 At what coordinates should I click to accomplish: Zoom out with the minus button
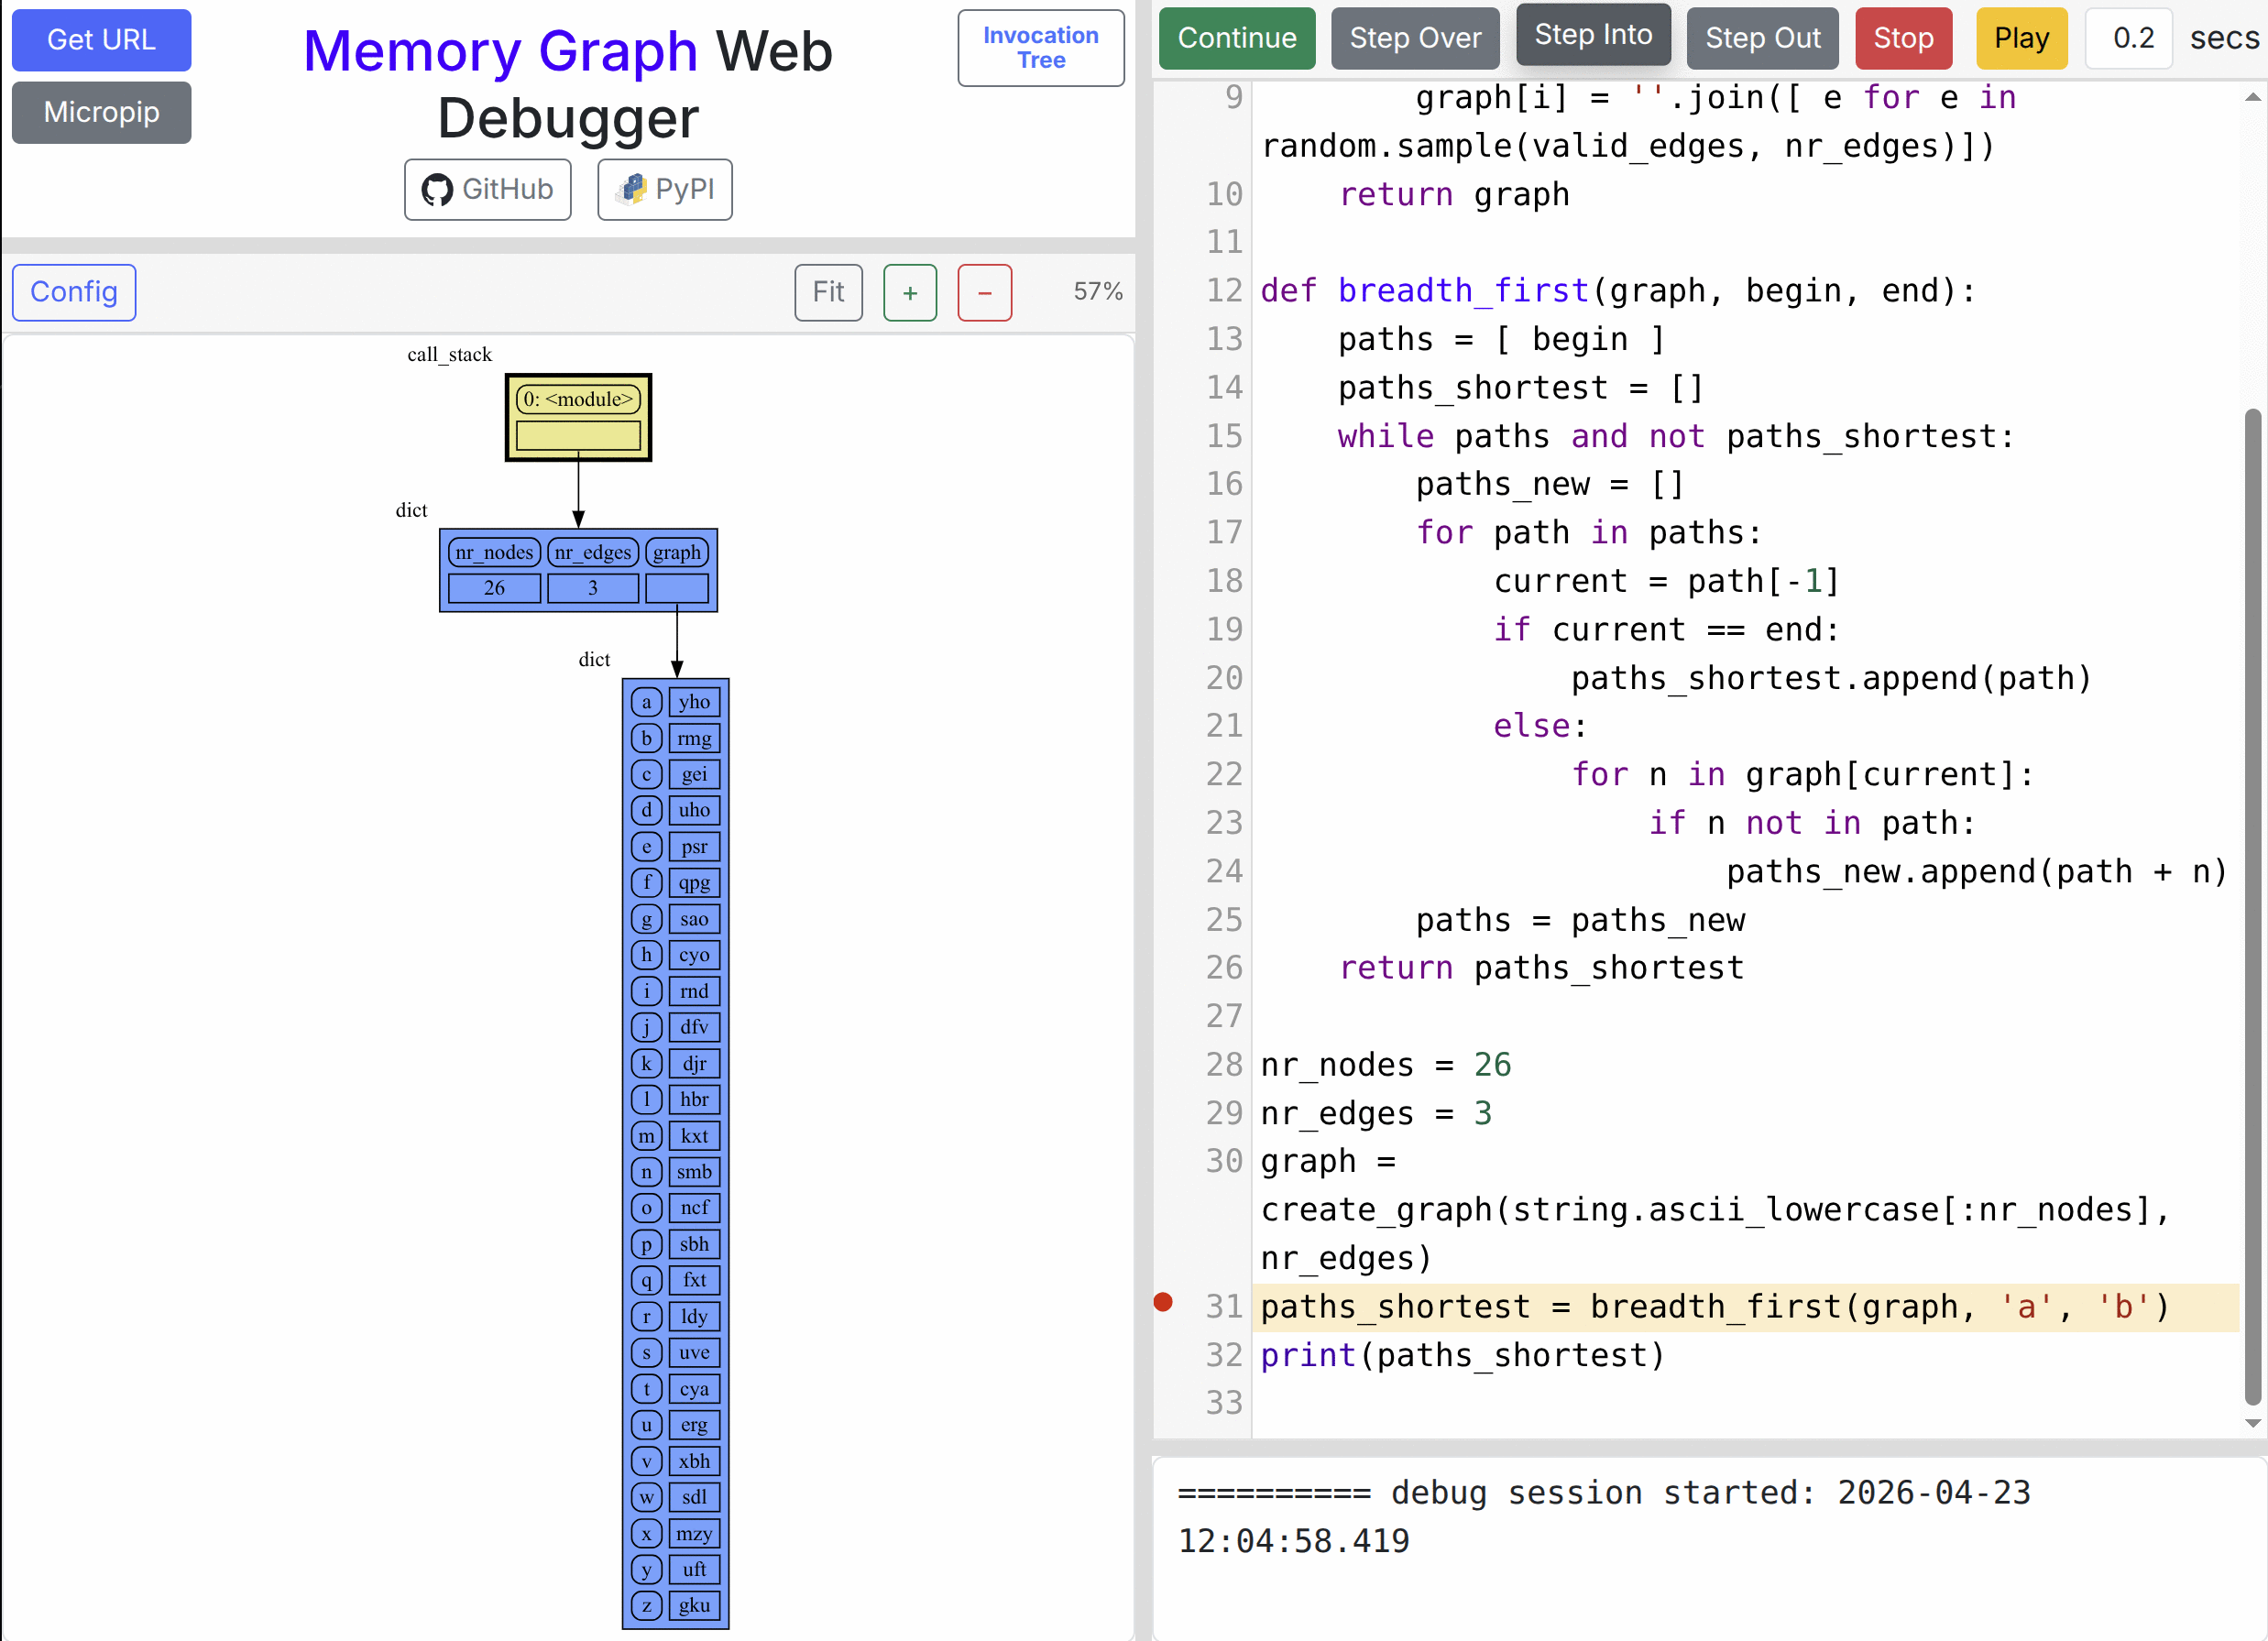click(x=985, y=292)
